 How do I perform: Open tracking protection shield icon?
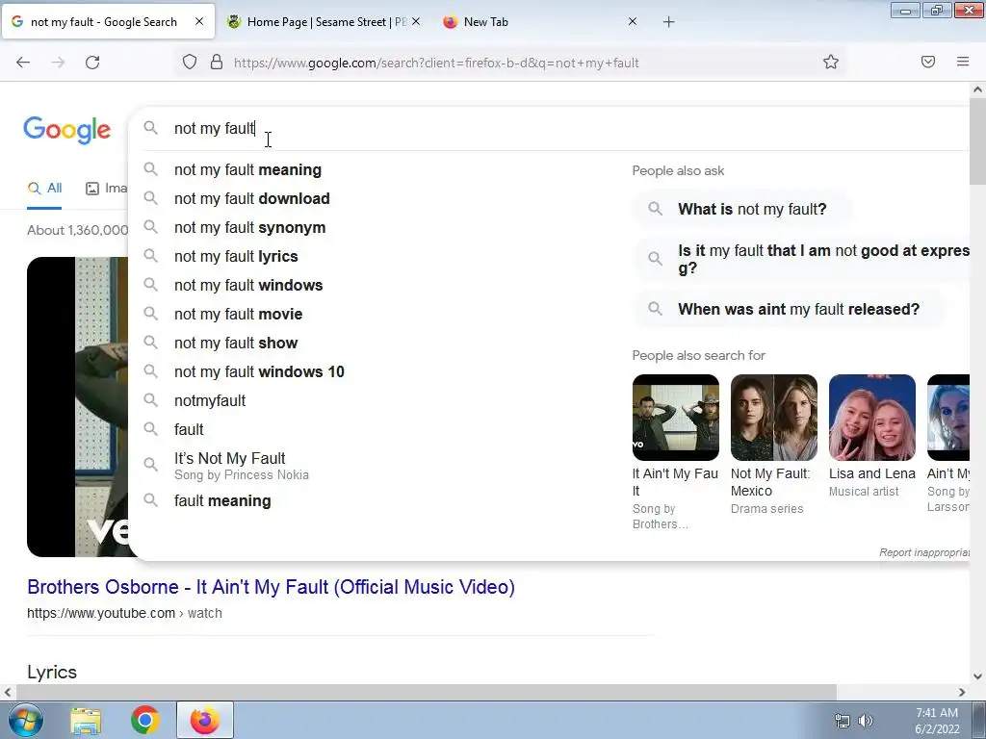click(190, 63)
